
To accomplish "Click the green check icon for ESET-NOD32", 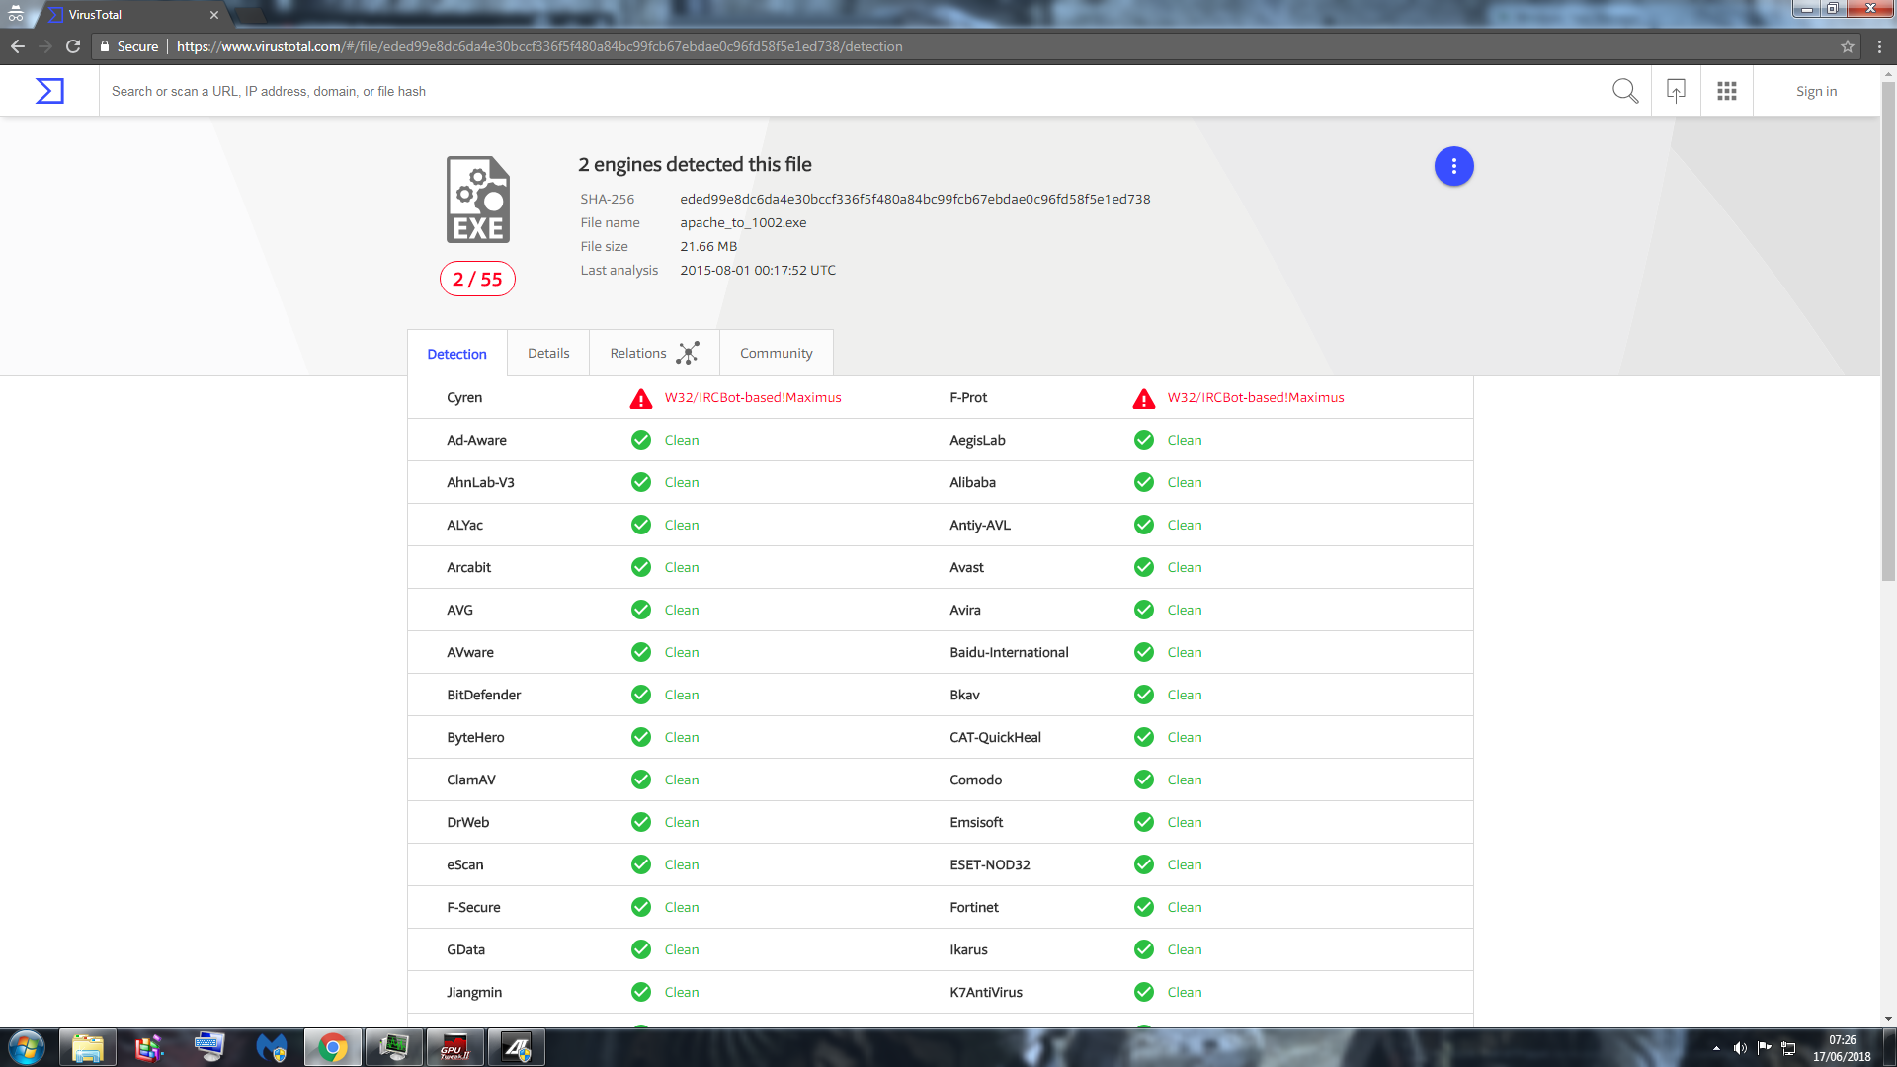I will pyautogui.click(x=1144, y=864).
